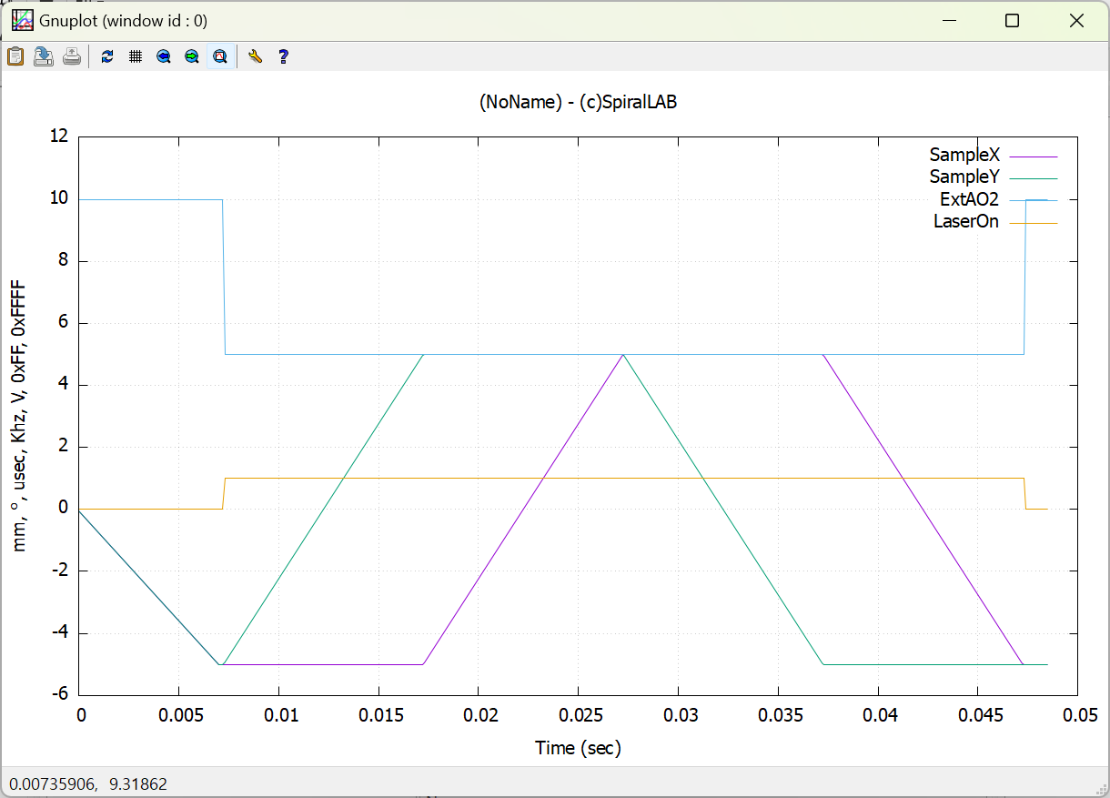Image resolution: width=1110 pixels, height=798 pixels.
Task: Apply next zoom settings icon
Action: (192, 56)
